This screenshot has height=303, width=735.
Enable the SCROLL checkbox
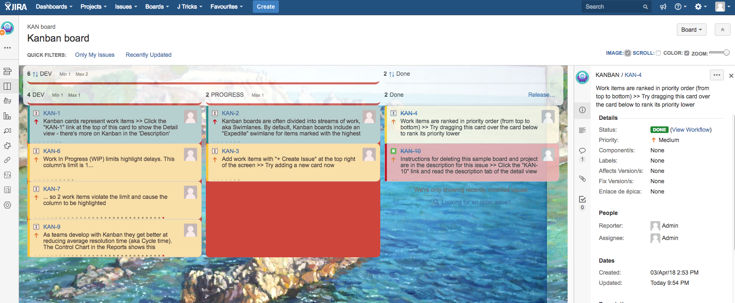tap(658, 53)
